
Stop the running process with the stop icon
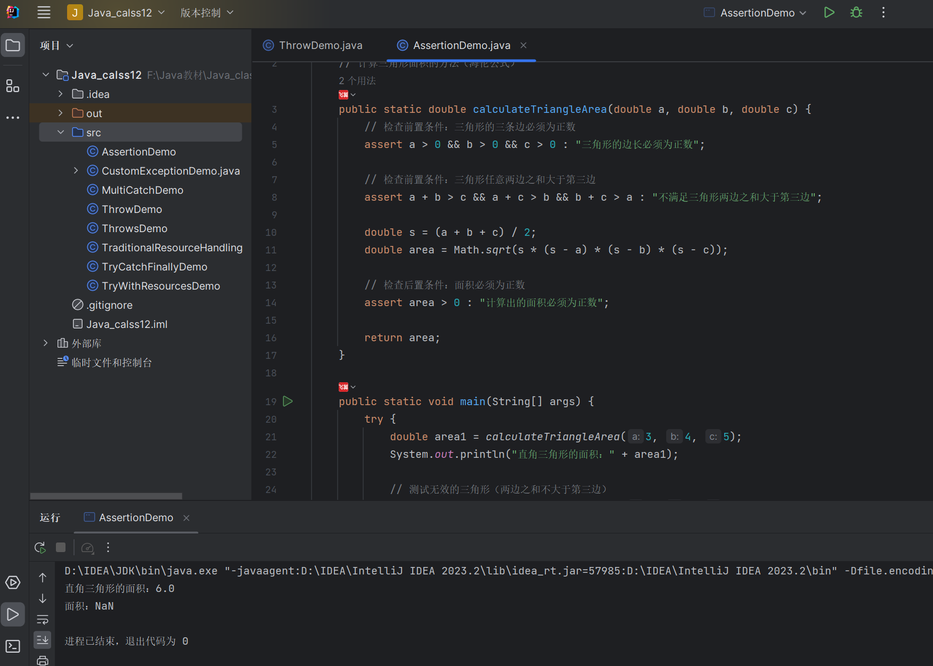(61, 547)
